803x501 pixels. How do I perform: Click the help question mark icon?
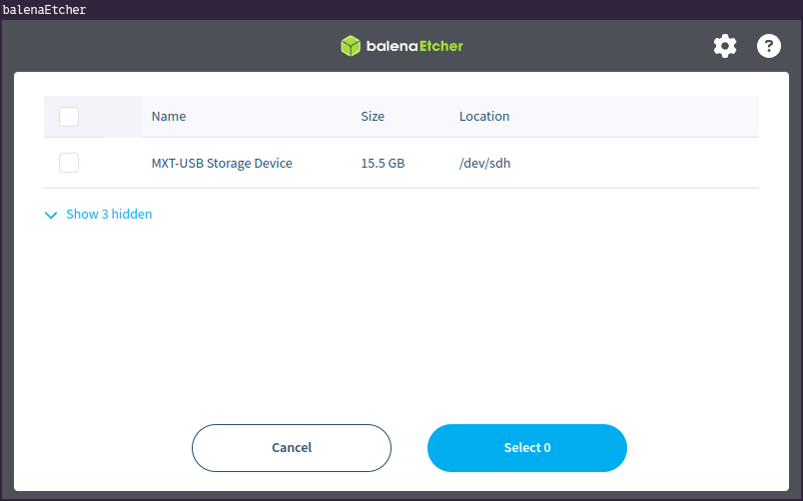[x=768, y=46]
